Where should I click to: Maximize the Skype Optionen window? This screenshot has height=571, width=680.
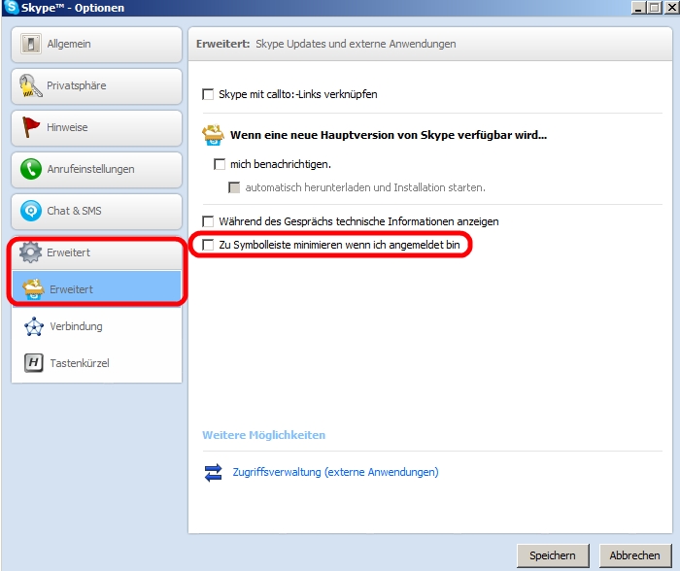click(x=654, y=7)
